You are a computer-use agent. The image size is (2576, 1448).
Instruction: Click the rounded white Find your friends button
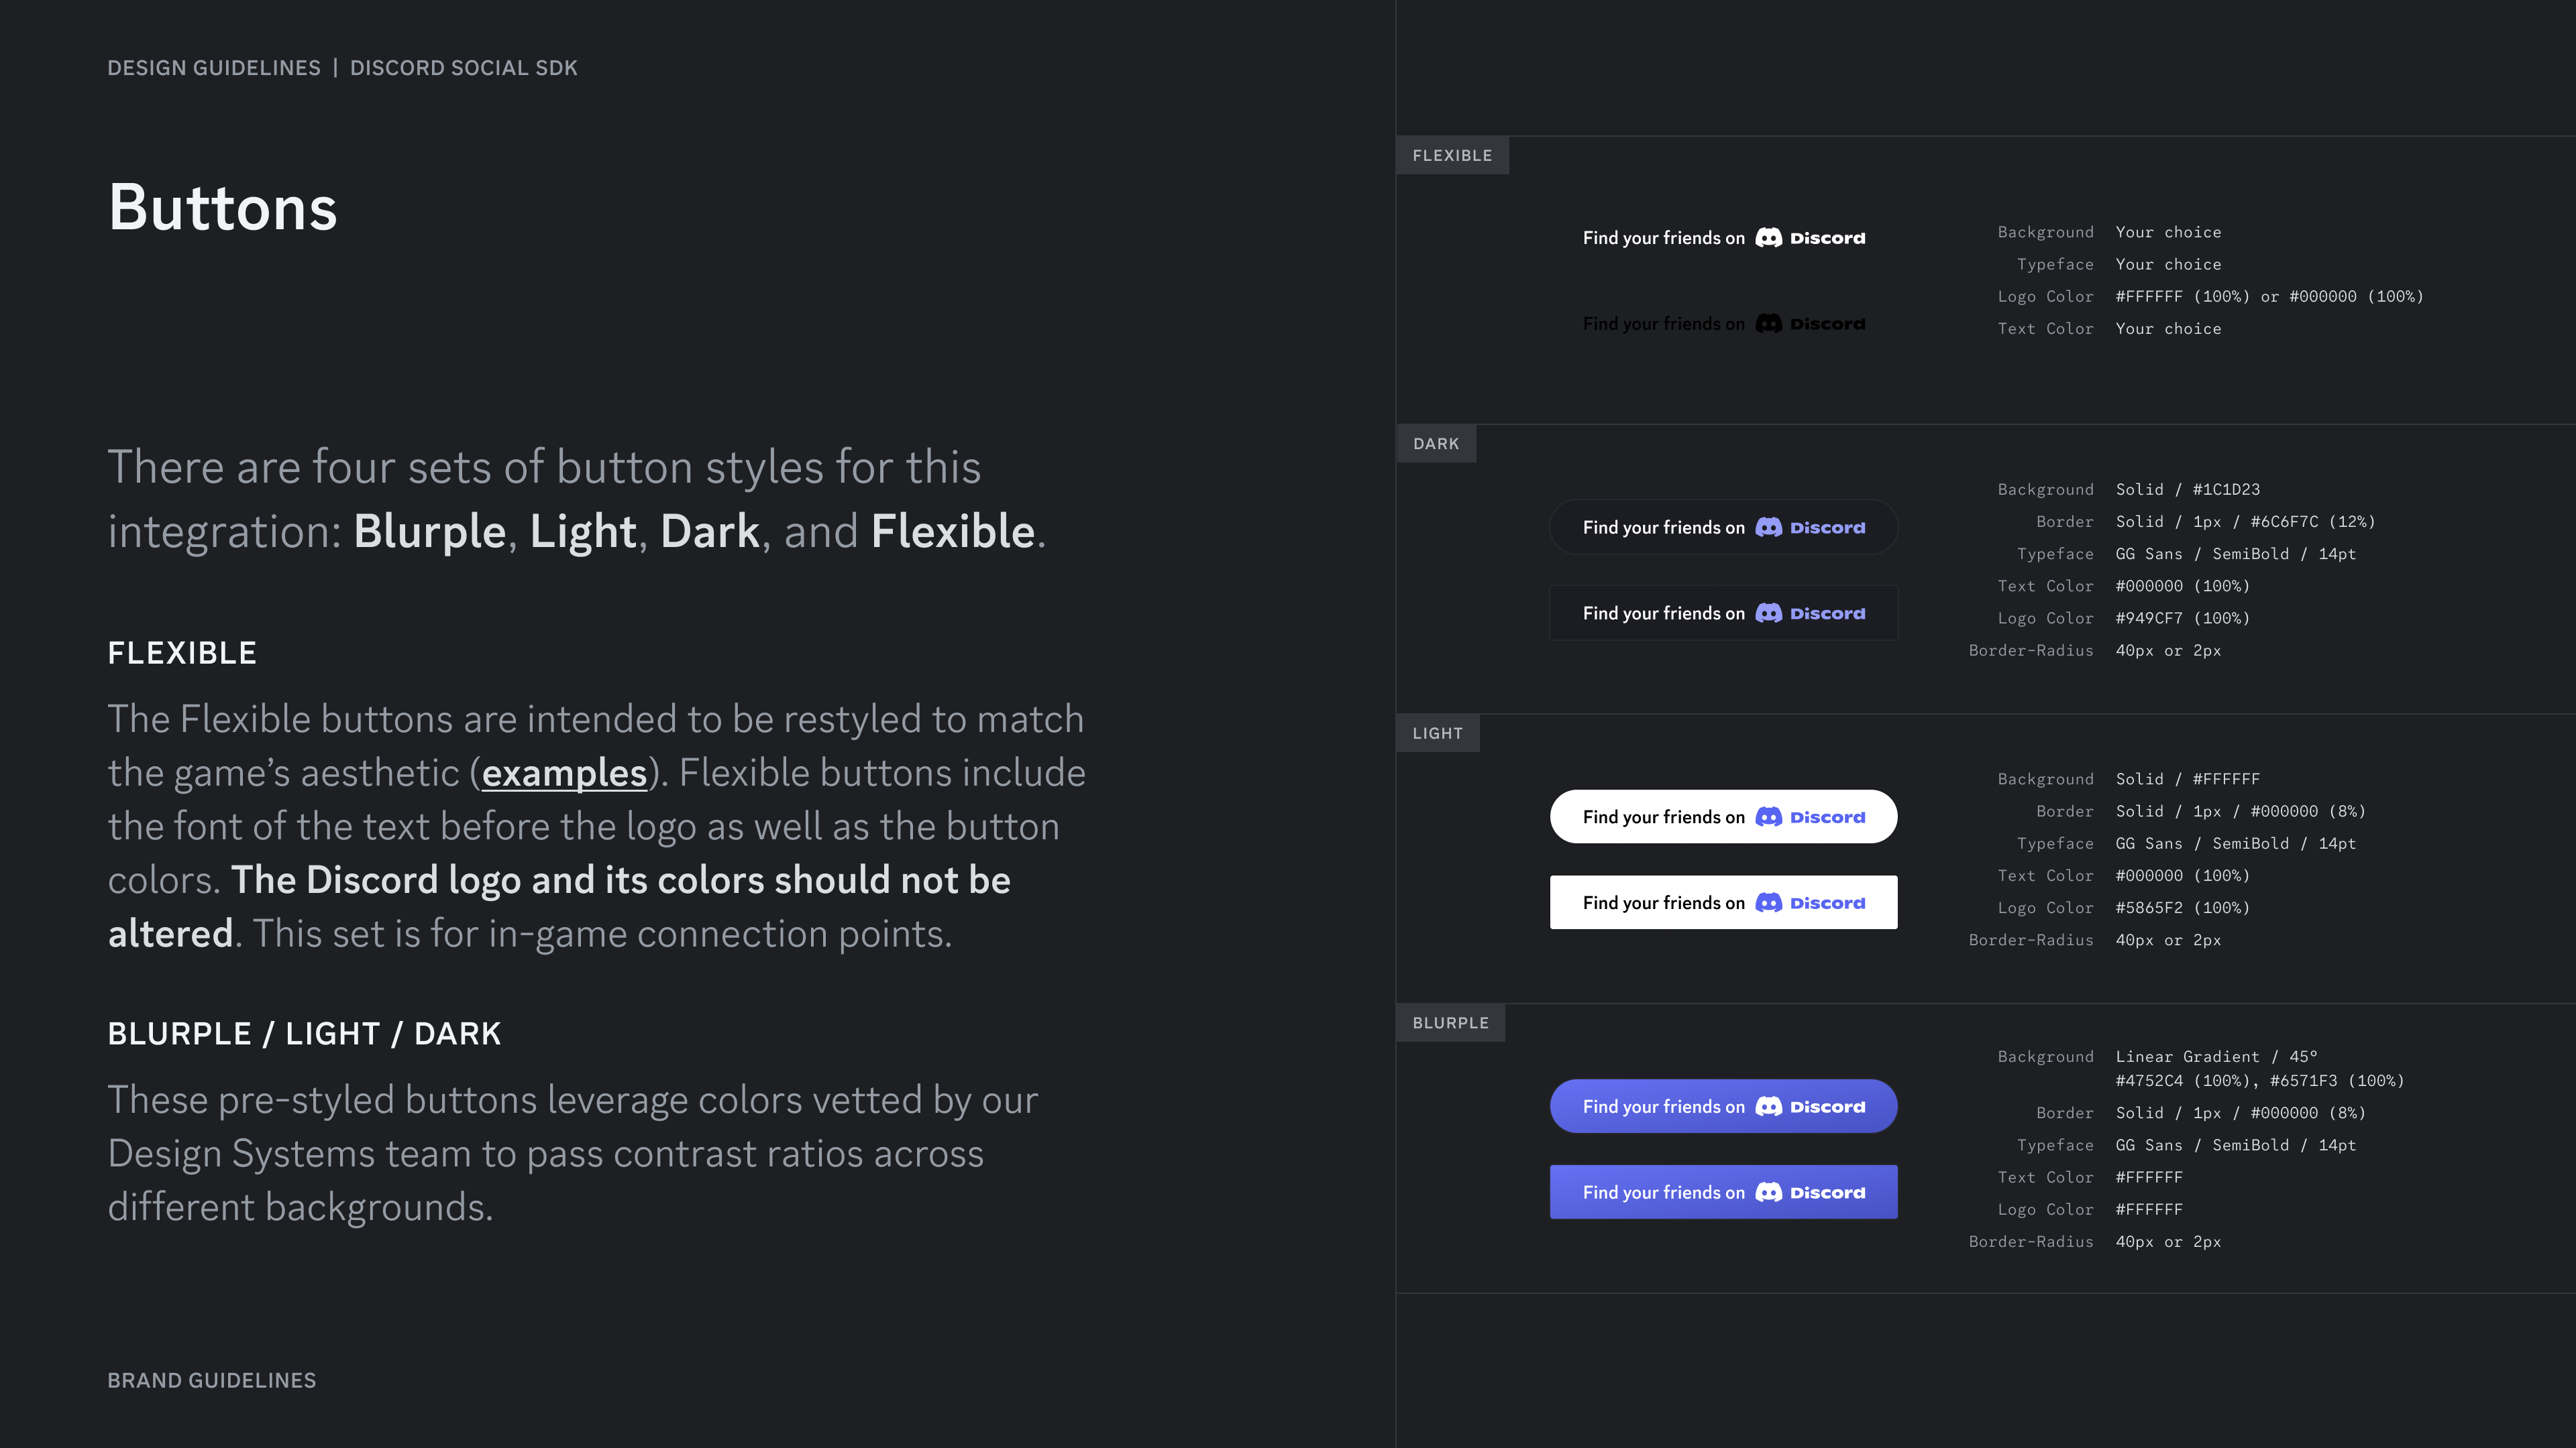(1723, 817)
